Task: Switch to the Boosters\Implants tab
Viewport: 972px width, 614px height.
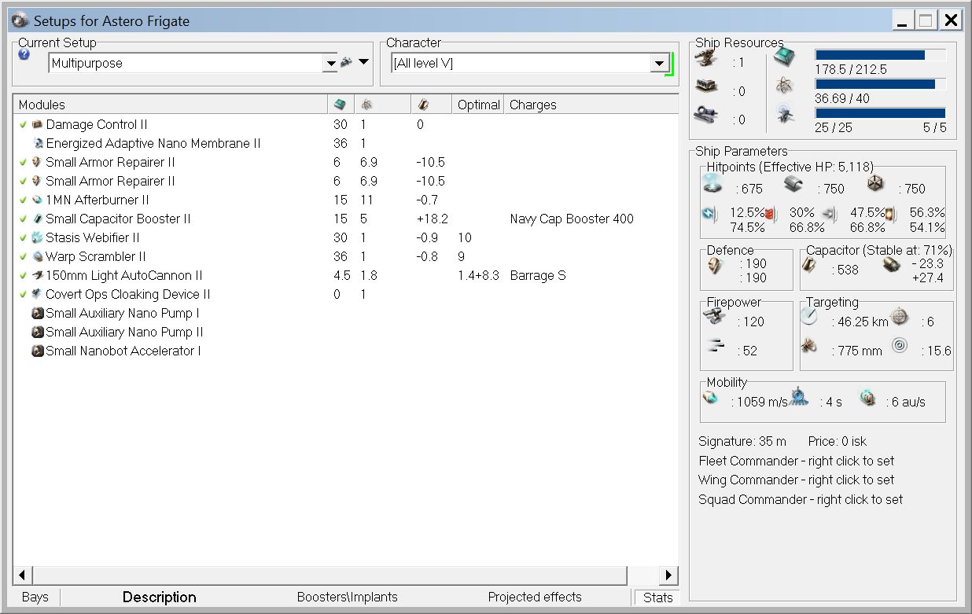Action: [x=348, y=597]
